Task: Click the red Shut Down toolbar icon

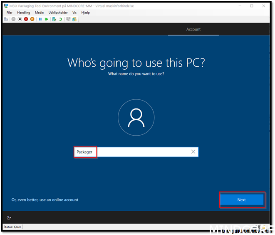Action: click(26, 19)
